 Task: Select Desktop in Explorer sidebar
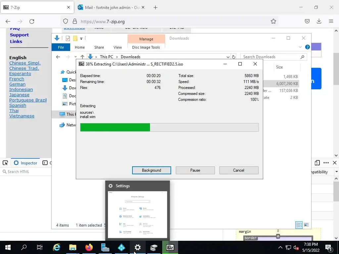[x=69, y=80]
